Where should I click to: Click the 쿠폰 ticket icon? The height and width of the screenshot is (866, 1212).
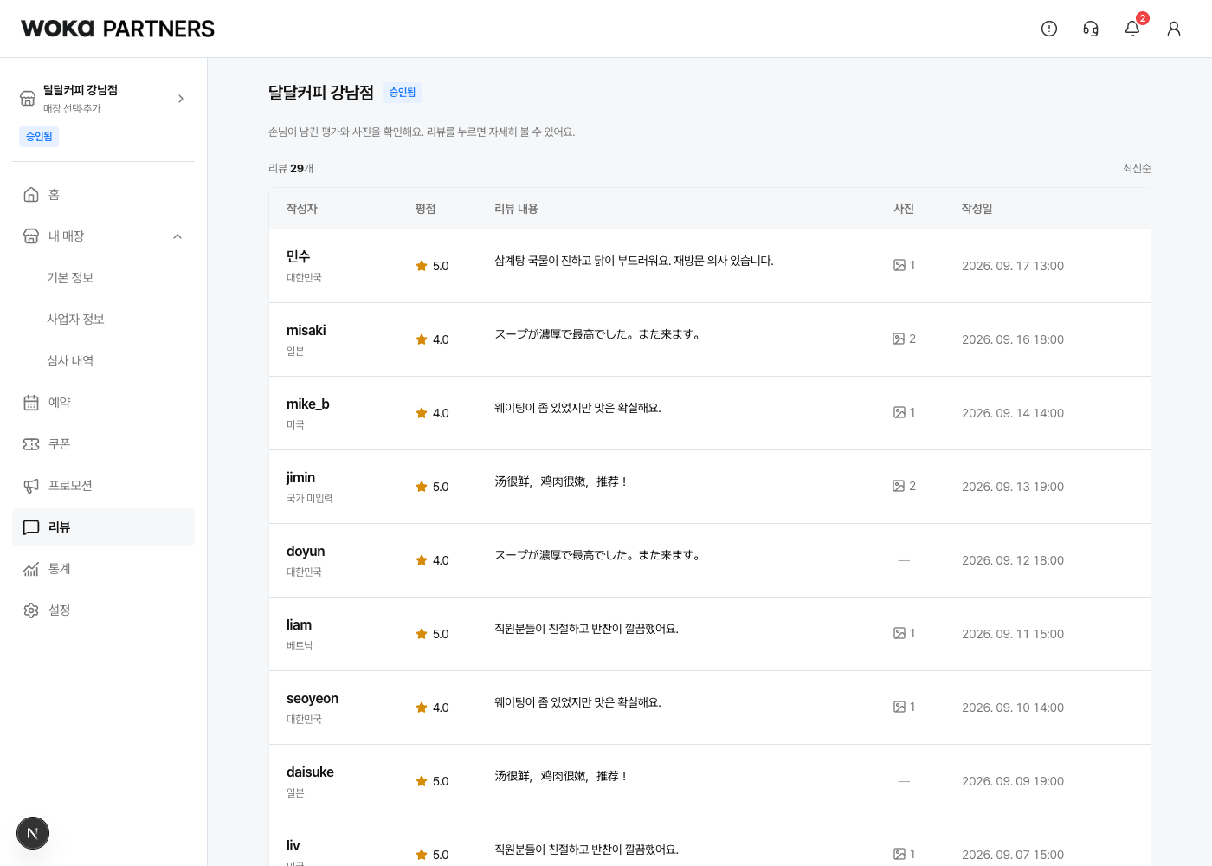point(31,444)
